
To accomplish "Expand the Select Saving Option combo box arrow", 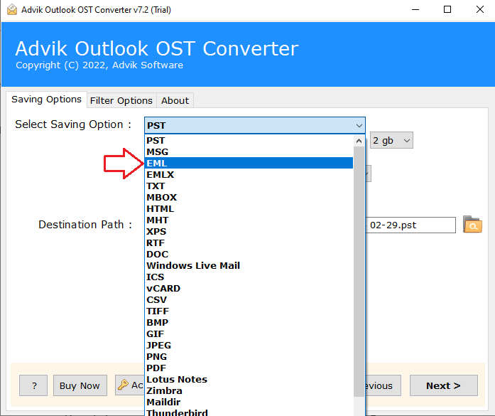I will coord(359,125).
